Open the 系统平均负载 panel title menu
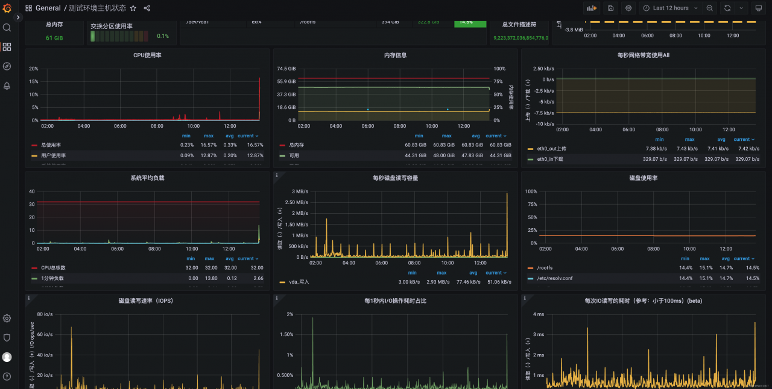The height and width of the screenshot is (389, 772). click(147, 178)
